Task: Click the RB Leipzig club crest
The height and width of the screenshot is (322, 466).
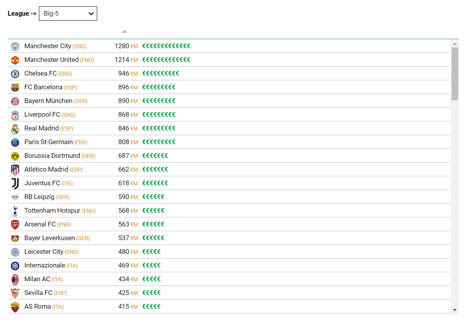Action: [x=15, y=197]
